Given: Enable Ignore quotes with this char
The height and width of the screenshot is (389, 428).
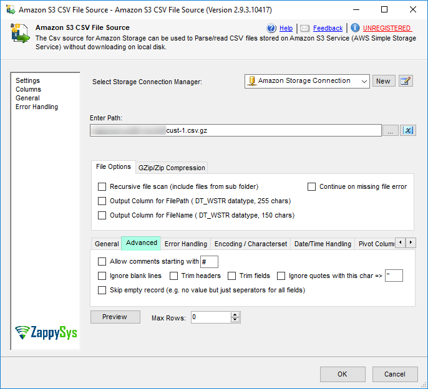Looking at the screenshot, I should 281,276.
